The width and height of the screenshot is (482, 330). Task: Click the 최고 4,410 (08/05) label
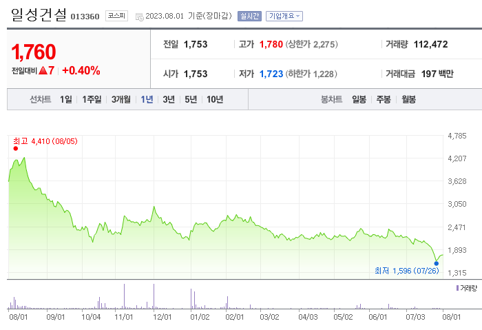[x=45, y=141]
